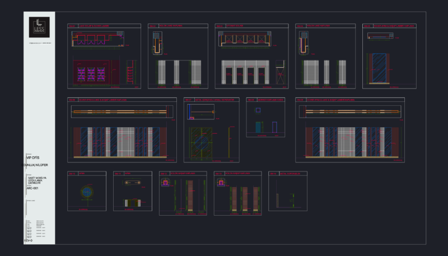Pick the SM-13 middle brown column elevation
Viewport: 448px width, 256px height.
(245, 199)
